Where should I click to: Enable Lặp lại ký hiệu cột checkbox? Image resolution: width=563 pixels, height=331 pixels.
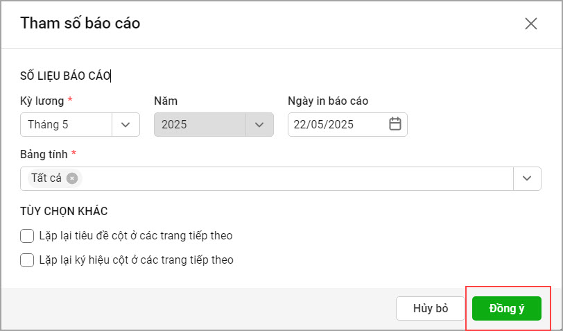(27, 260)
